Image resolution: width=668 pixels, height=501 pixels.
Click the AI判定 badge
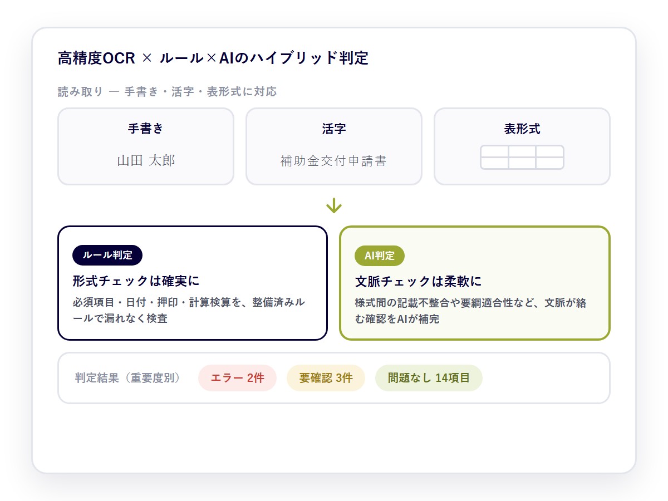380,256
